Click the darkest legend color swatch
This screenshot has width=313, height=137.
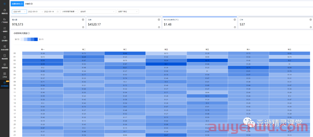(36, 39)
